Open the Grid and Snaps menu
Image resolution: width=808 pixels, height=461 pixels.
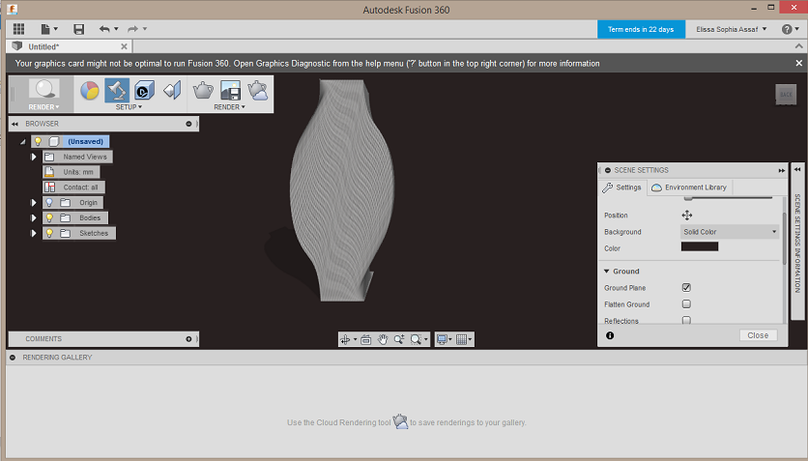[462, 339]
